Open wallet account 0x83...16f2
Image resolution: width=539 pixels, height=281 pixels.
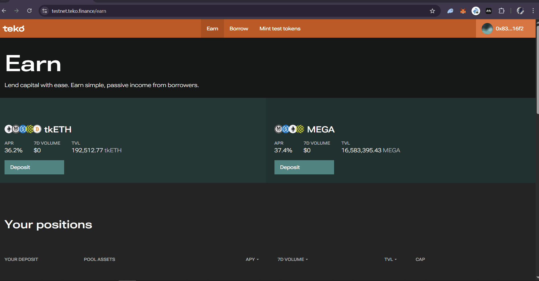tap(506, 29)
